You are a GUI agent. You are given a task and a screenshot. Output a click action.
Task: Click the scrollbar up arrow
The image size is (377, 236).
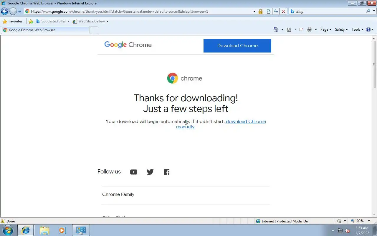click(374, 38)
